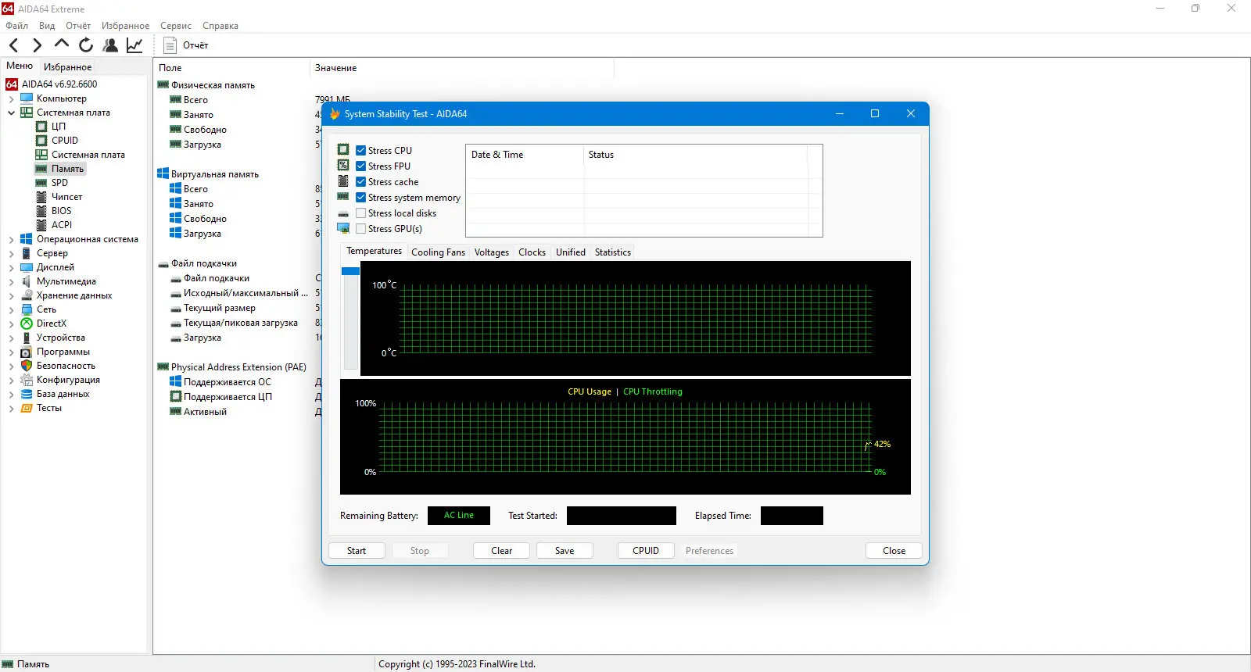Enable the Stress local disks checkbox
The image size is (1251, 672).
(x=360, y=213)
